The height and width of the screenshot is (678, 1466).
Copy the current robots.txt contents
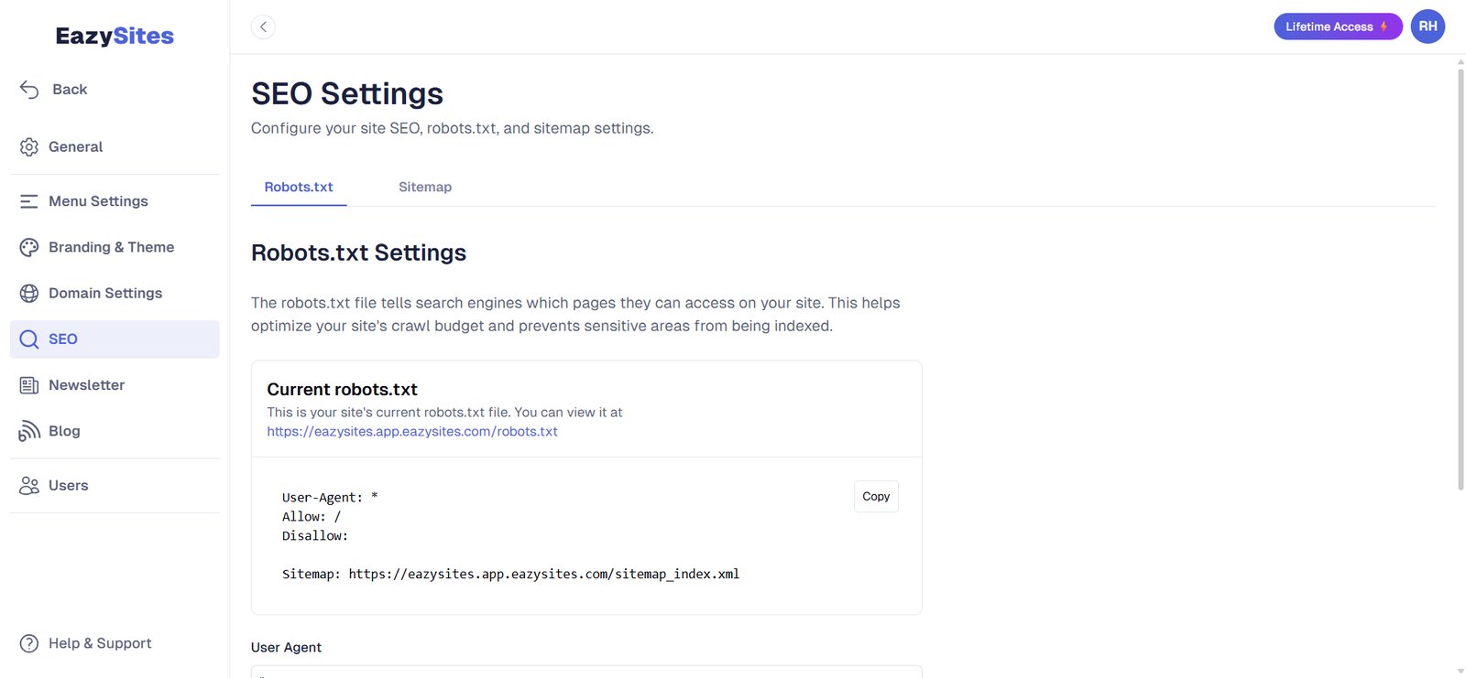click(876, 496)
